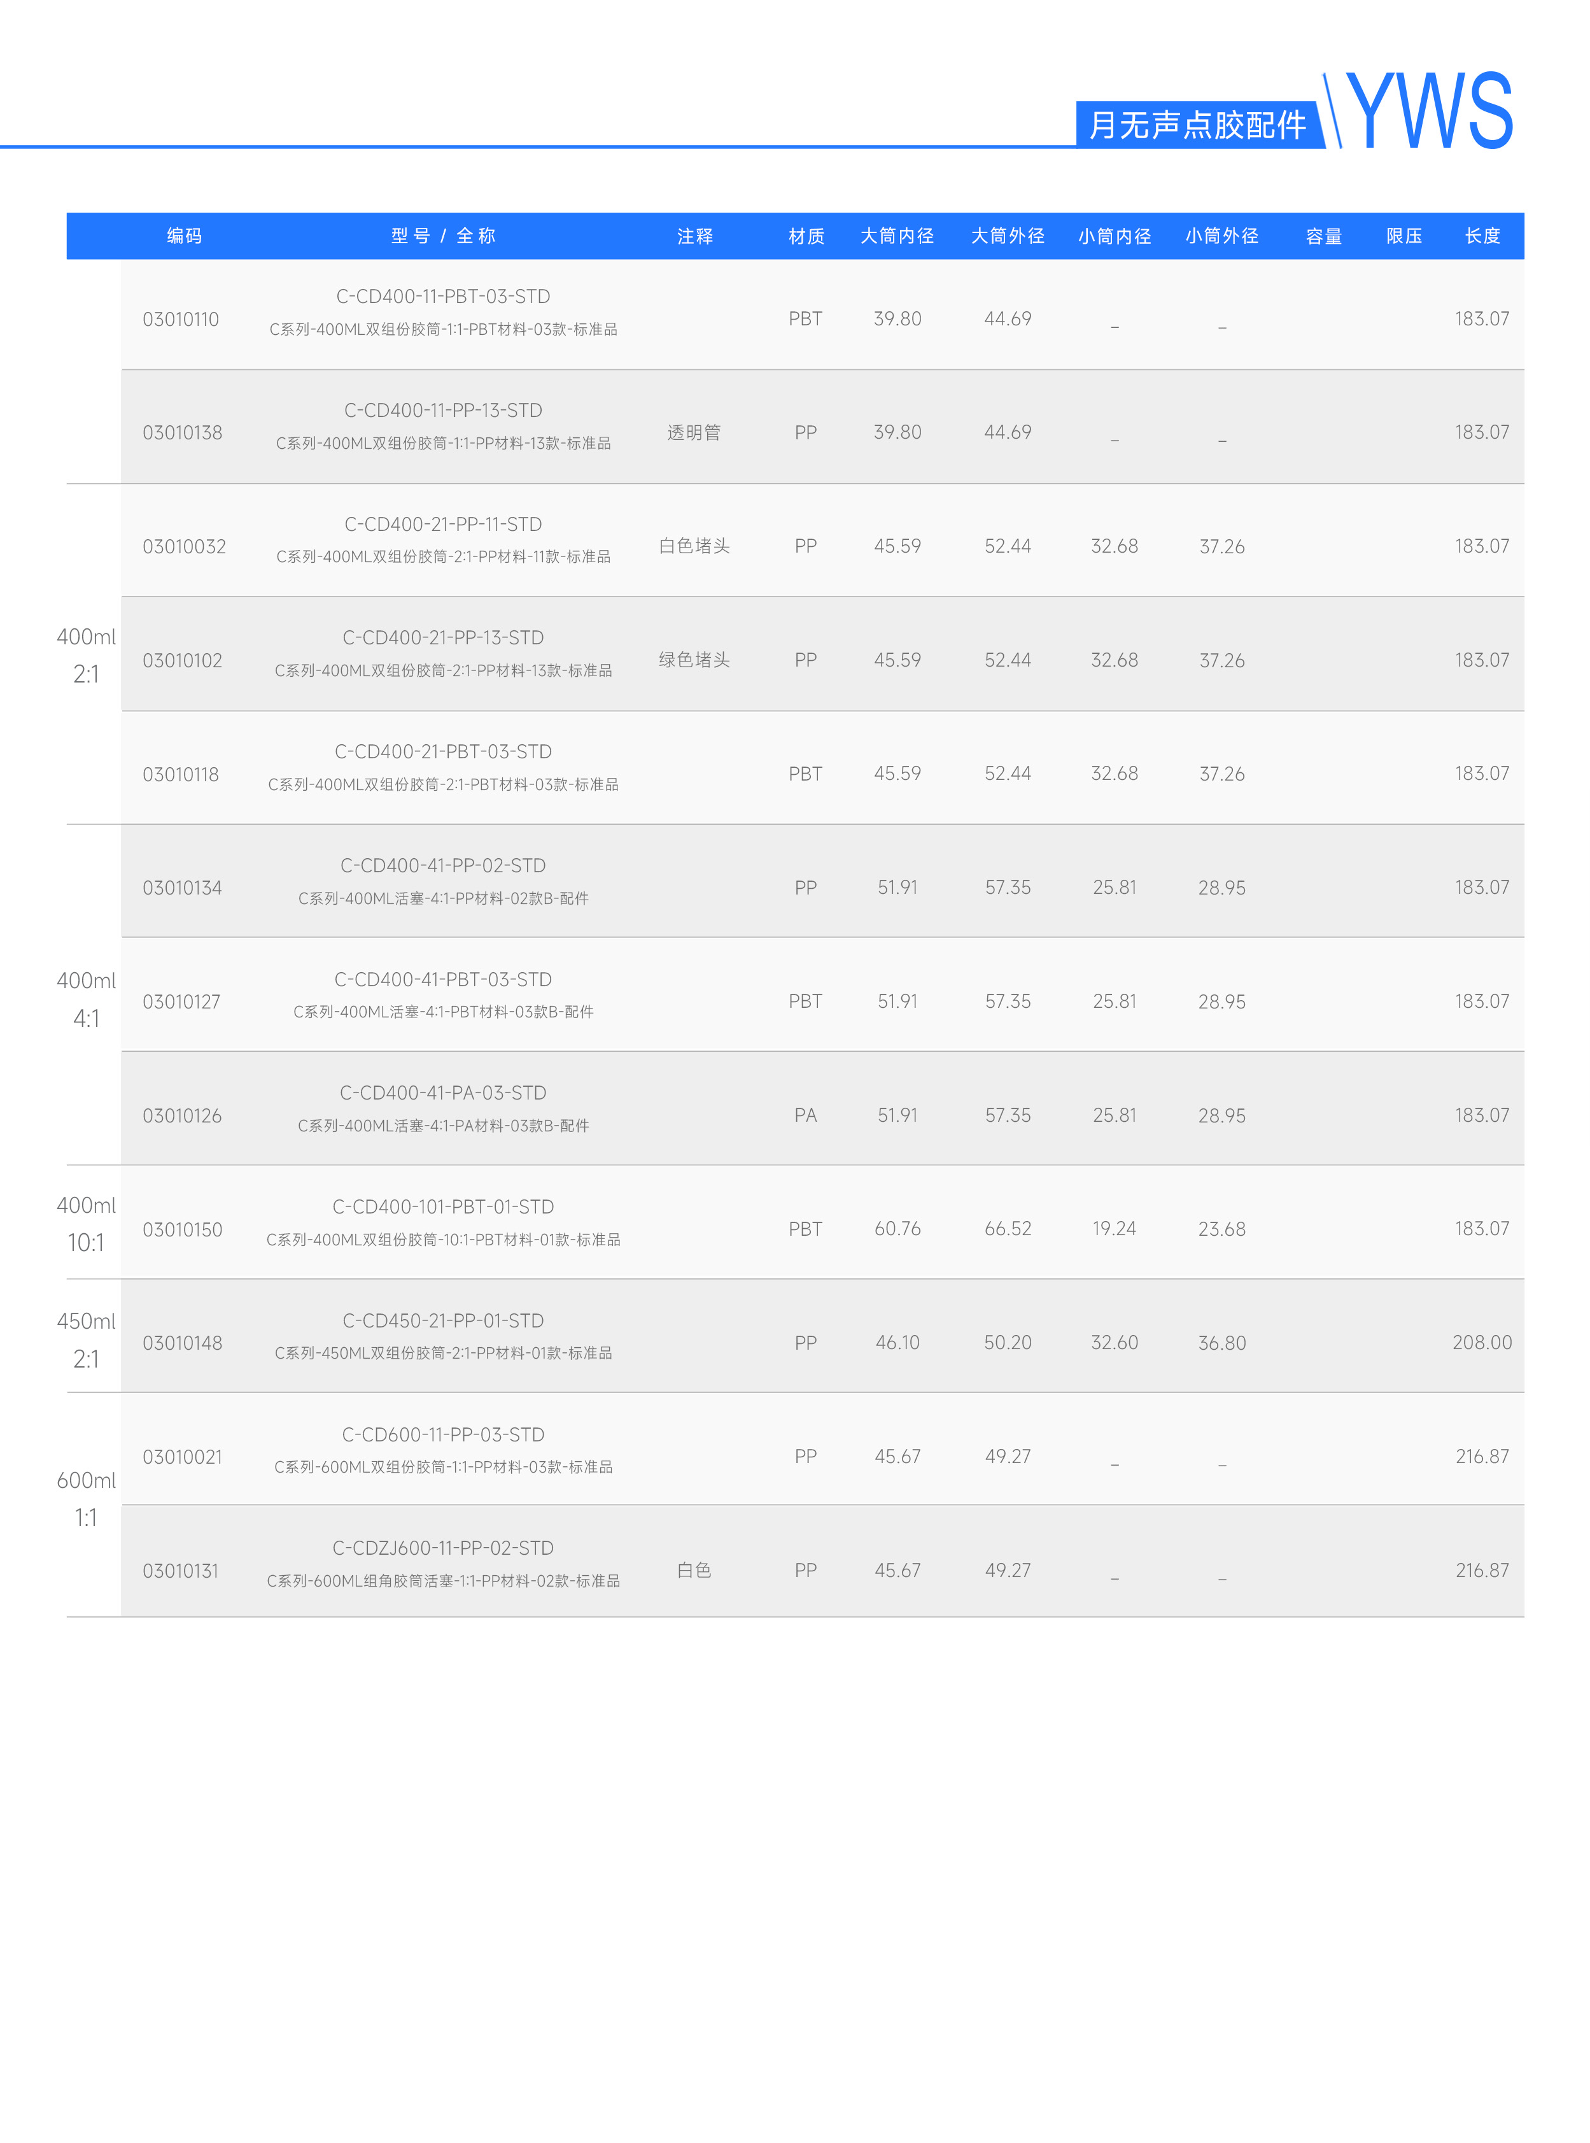Click the 长度 column header
The image size is (1590, 2143).
(x=1482, y=236)
